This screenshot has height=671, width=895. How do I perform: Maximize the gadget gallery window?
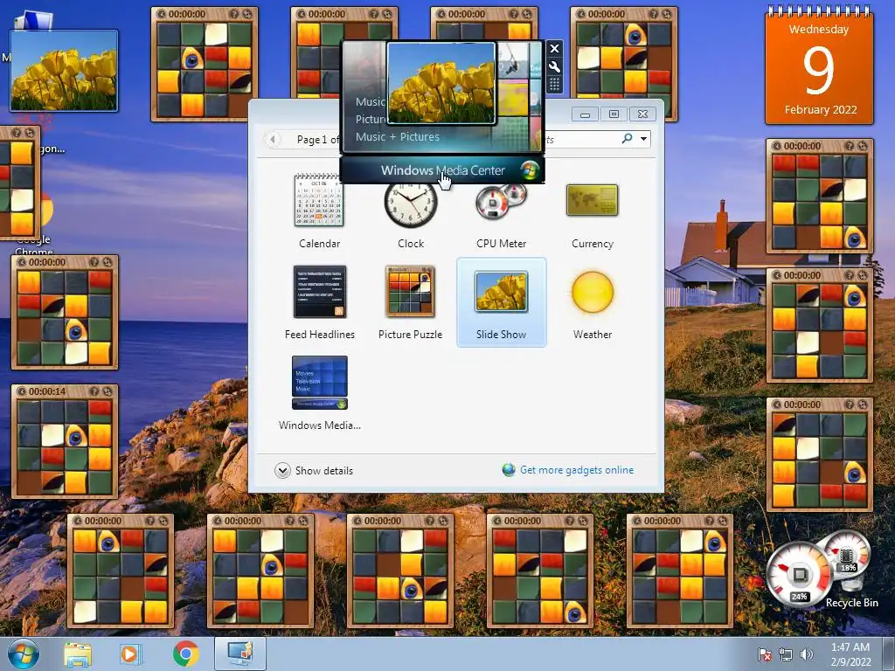[614, 114]
